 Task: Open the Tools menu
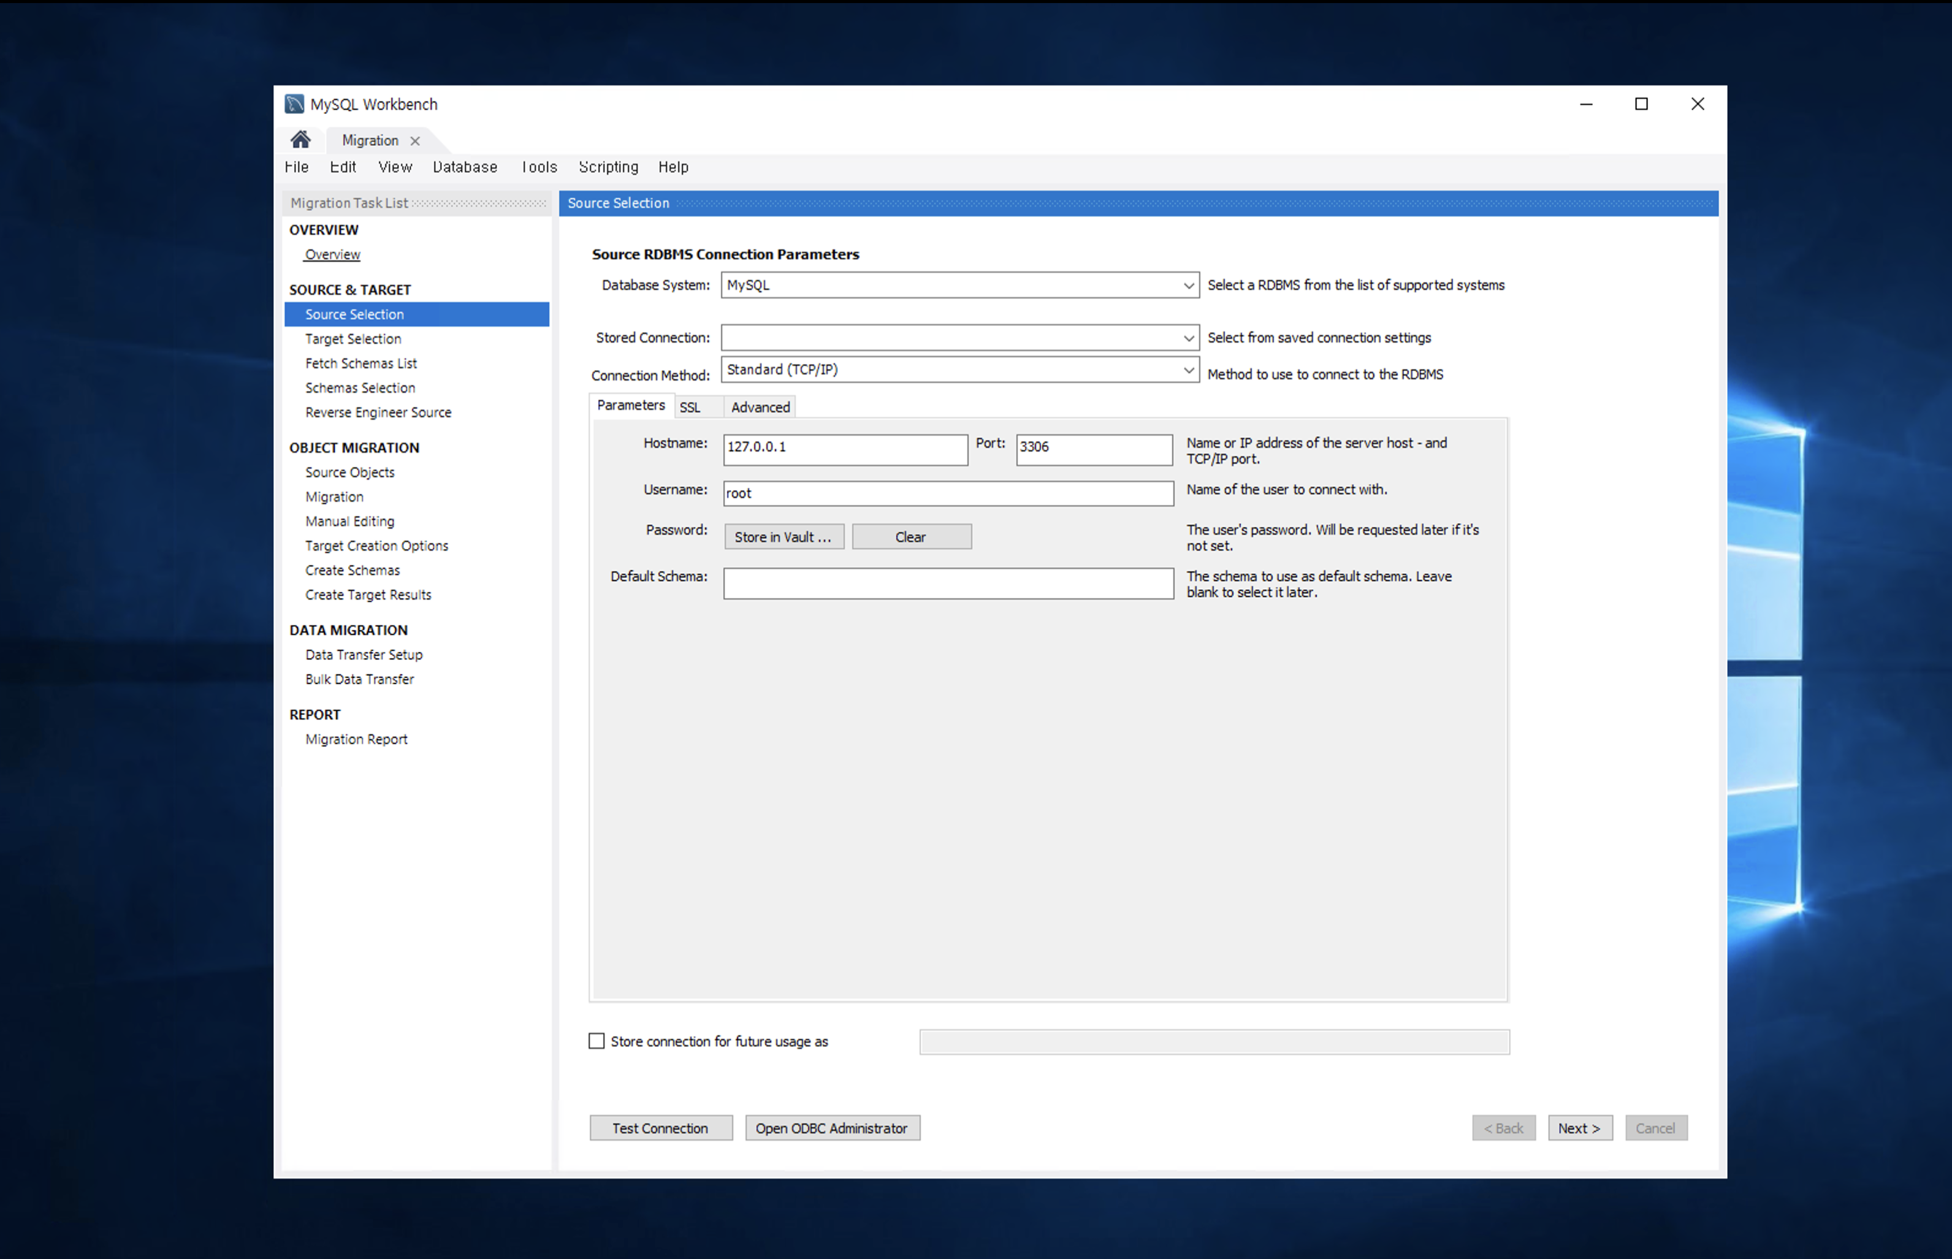click(539, 167)
